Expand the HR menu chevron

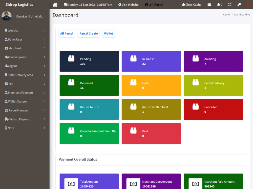(44, 84)
